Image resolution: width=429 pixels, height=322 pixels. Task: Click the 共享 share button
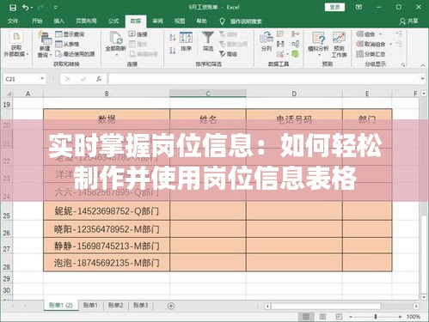[x=408, y=21]
